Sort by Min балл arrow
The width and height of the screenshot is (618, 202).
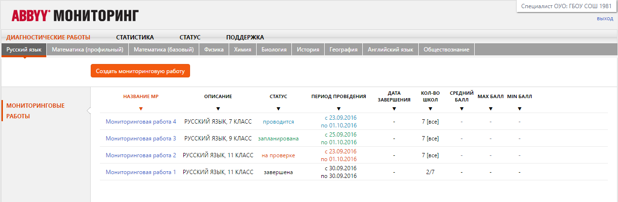click(520, 109)
